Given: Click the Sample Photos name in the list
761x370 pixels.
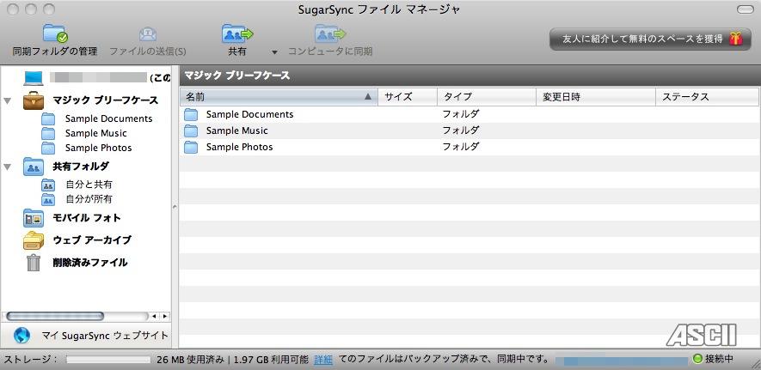Looking at the screenshot, I should pyautogui.click(x=239, y=147).
